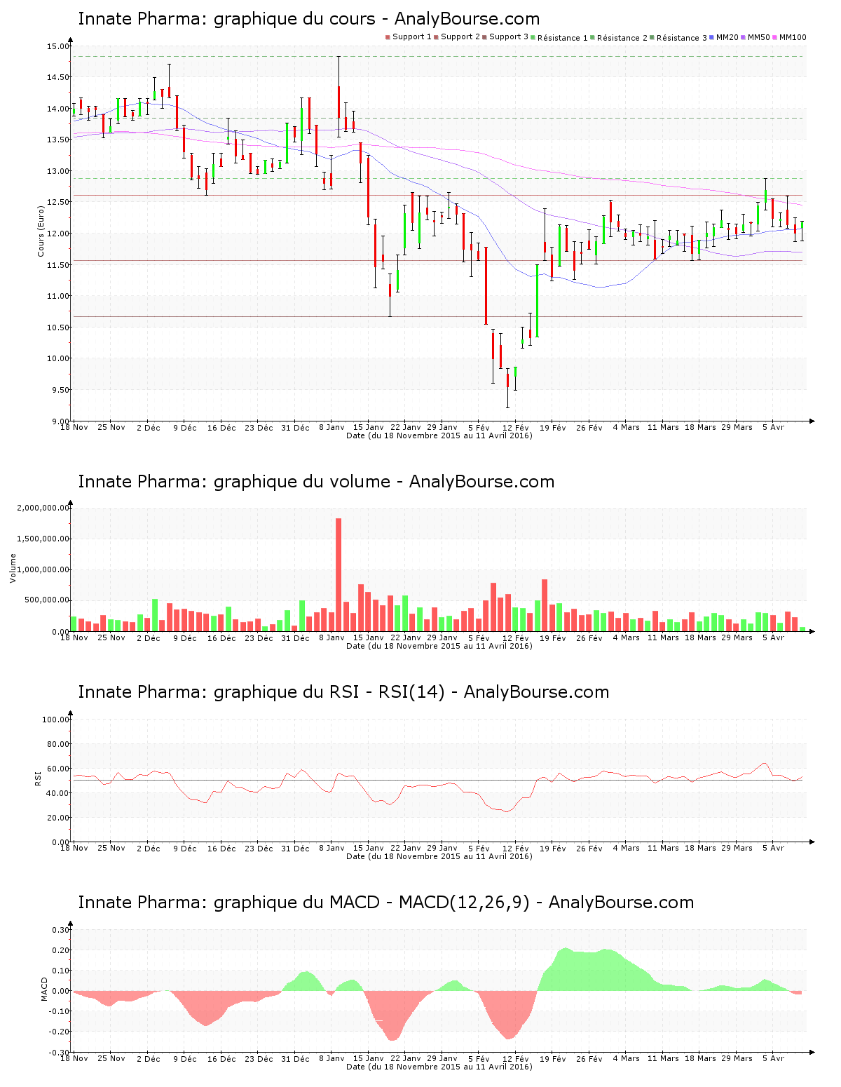The height and width of the screenshot is (1087, 841).
Task: Click the 'MACD' vertical axis label
Action: (44, 989)
